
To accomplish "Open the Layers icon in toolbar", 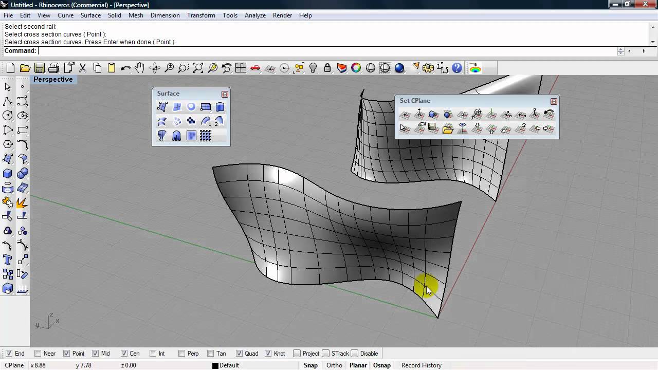I will (x=342, y=68).
